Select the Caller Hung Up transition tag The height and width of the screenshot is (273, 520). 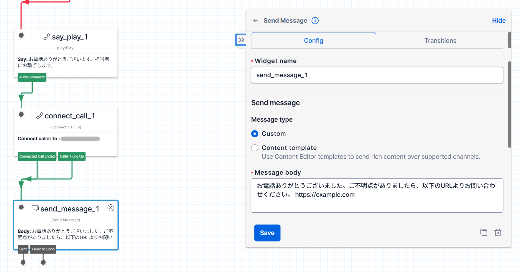(72, 156)
